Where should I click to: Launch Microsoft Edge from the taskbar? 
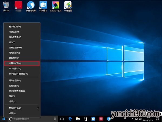pyautogui.click(x=70, y=119)
